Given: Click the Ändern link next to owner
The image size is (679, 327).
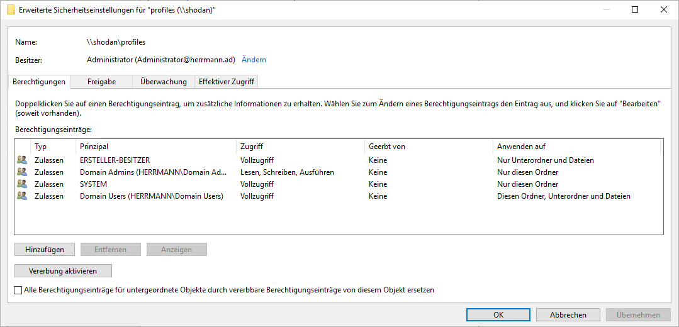Looking at the screenshot, I should pos(254,60).
